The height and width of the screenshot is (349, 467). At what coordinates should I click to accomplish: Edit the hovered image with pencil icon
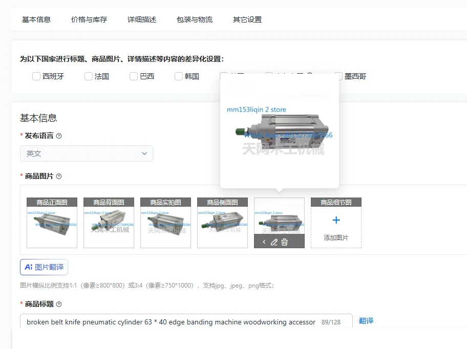pos(274,242)
